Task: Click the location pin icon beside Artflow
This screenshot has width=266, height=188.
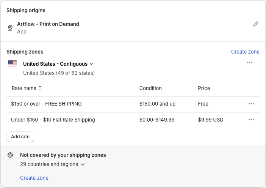Action: [x=10, y=28]
